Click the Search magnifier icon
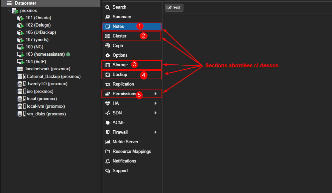 coord(107,7)
